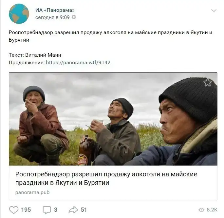Click the 195 likes counter
This screenshot has width=224, height=218.
(26, 210)
